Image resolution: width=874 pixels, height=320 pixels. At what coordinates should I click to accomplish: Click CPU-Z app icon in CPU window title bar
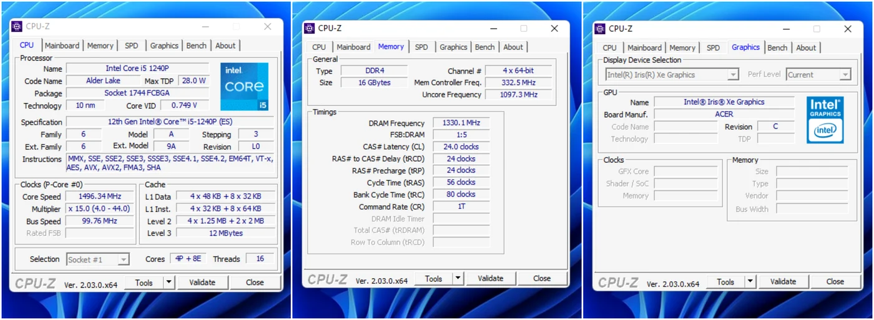(x=17, y=26)
